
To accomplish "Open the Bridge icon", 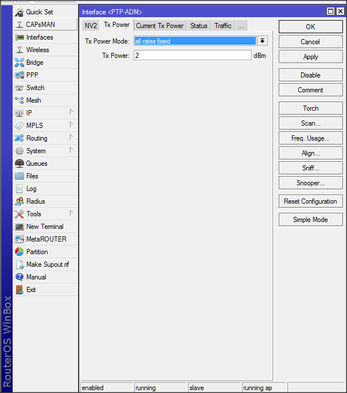I will tap(20, 63).
